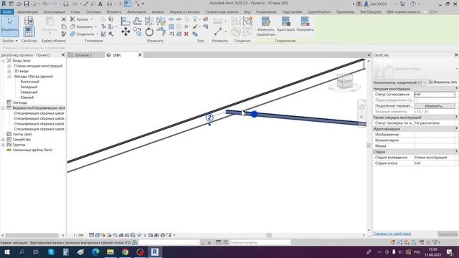Click the Справка по свойствам link
Screen dimensions: 459x258
[x=392, y=234]
